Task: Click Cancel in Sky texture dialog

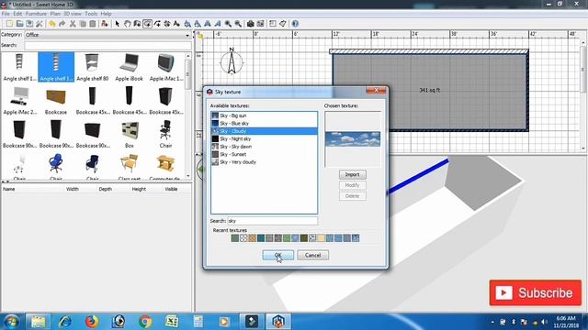Action: click(312, 255)
